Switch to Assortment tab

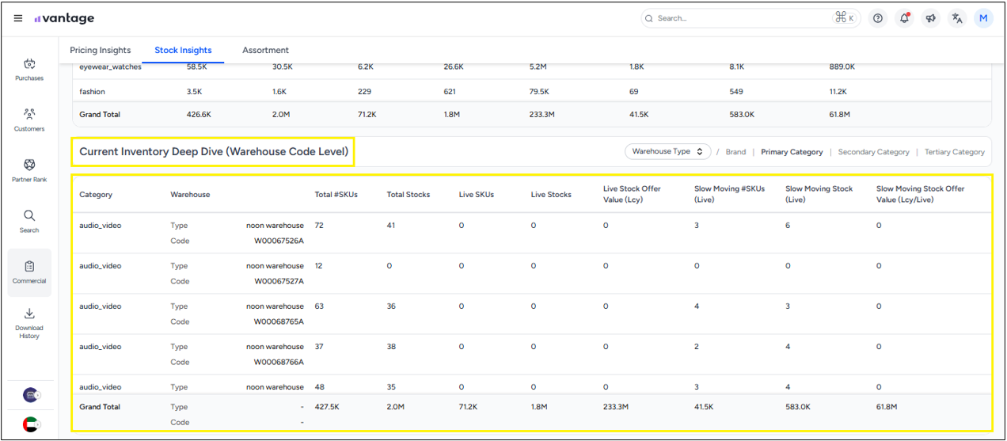[265, 51]
